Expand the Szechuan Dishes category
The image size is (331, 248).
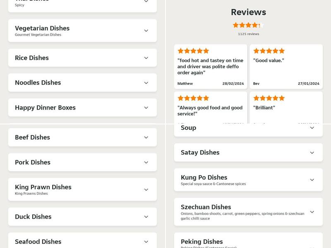pyautogui.click(x=248, y=212)
